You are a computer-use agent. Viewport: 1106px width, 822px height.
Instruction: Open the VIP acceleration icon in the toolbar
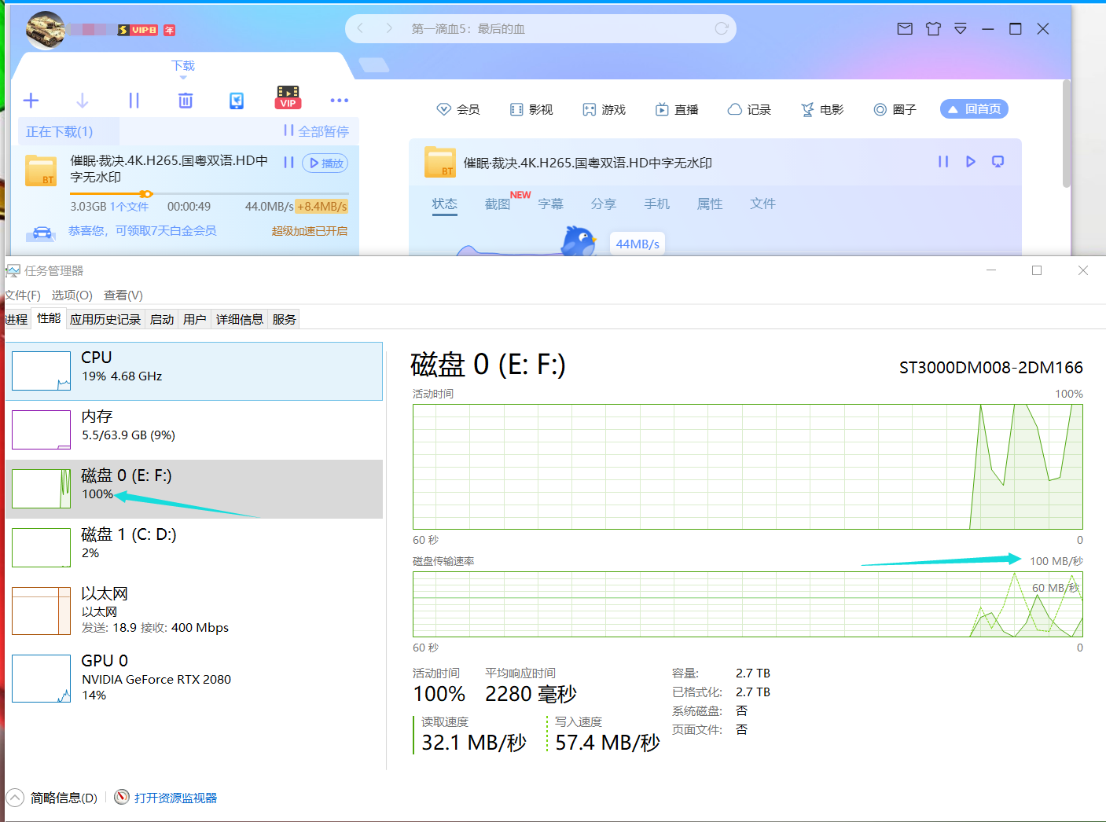point(288,97)
